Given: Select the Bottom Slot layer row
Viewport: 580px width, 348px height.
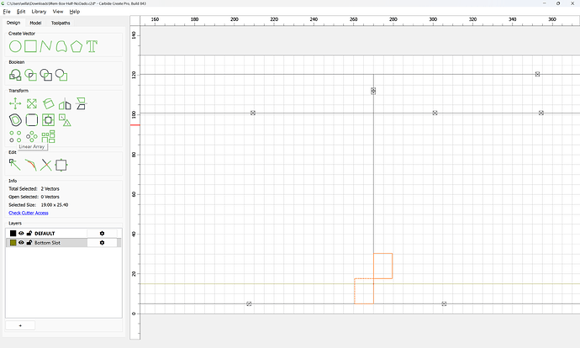Looking at the screenshot, I should (63, 243).
